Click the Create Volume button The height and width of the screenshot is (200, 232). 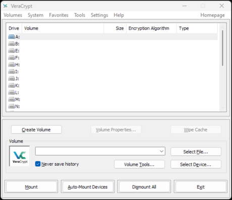coord(36,129)
